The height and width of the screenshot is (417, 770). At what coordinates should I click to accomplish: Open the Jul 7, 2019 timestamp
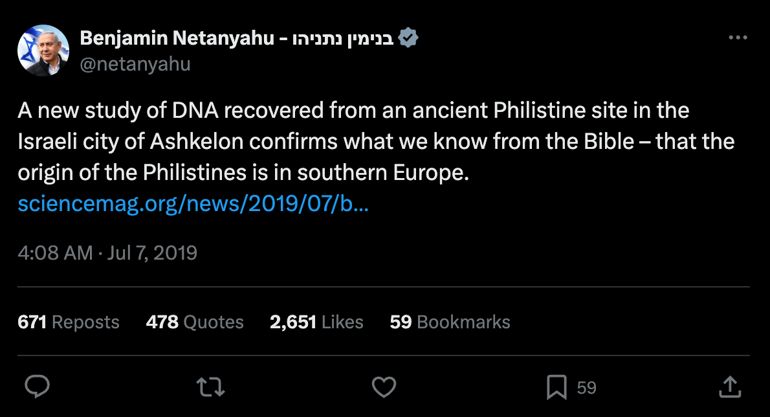107,253
